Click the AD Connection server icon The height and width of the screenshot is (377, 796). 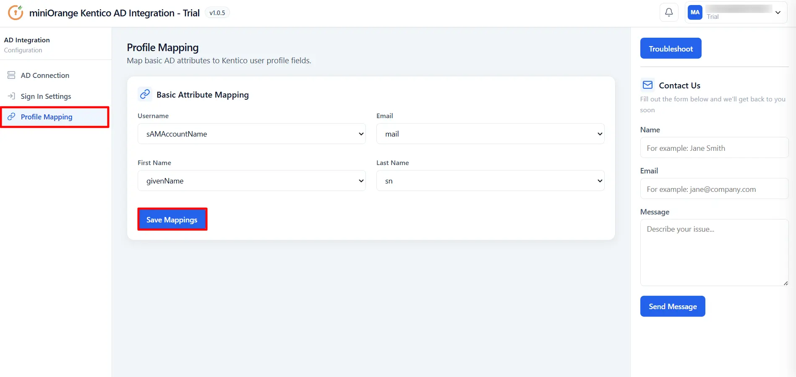pyautogui.click(x=11, y=75)
